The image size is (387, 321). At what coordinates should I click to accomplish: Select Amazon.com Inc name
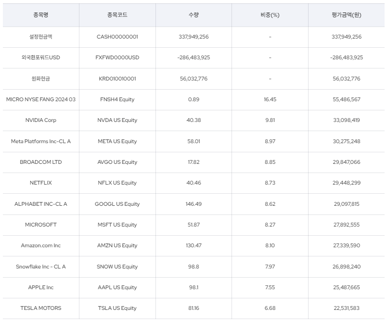tap(41, 246)
